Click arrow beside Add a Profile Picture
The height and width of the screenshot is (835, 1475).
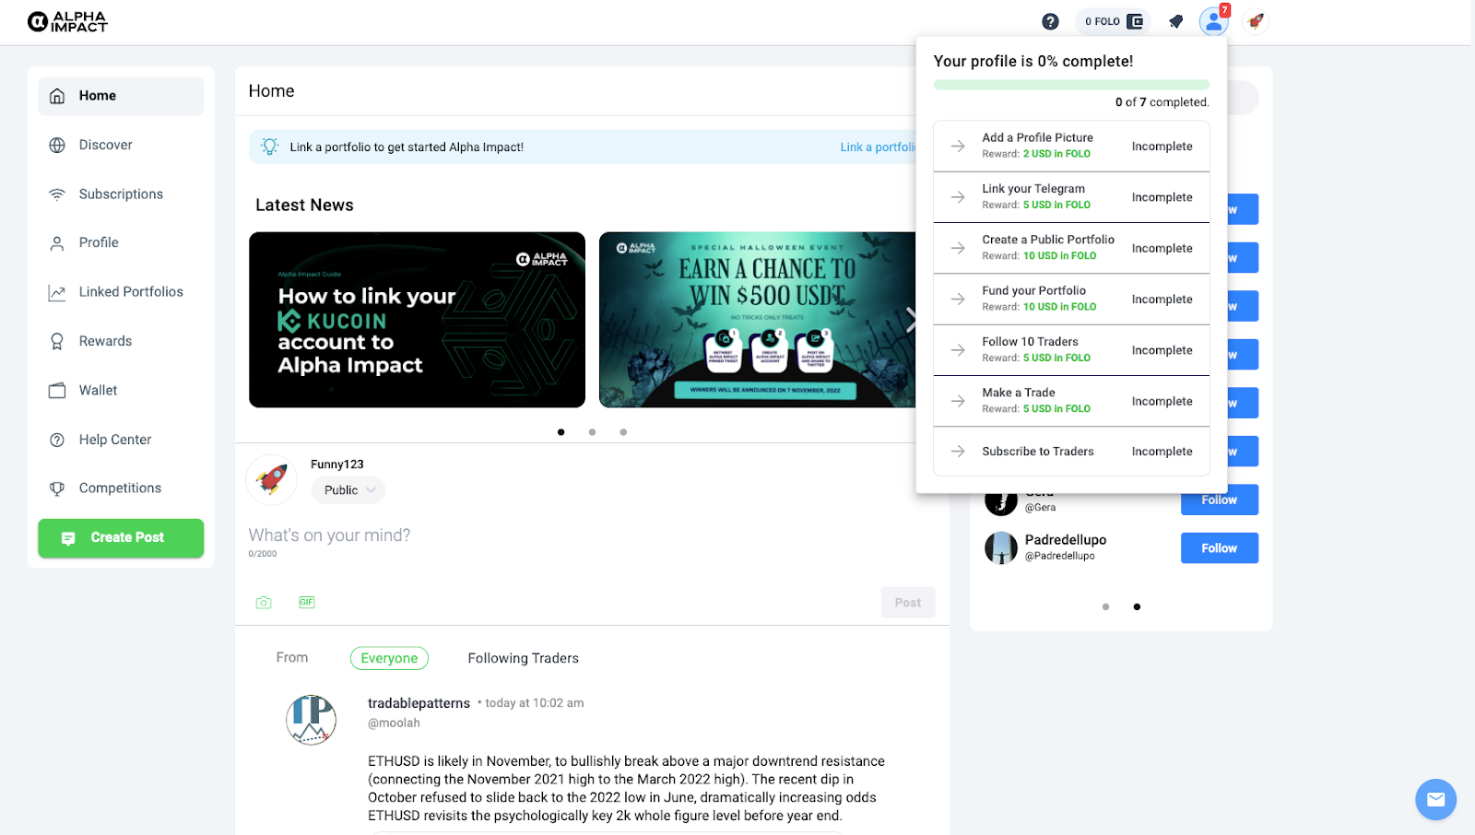958,147
